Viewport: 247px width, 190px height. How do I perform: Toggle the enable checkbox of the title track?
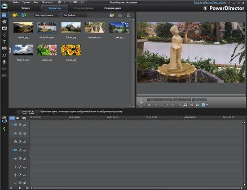20,167
